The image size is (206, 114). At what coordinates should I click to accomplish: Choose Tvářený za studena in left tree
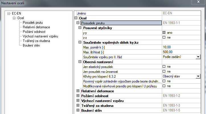36,41
